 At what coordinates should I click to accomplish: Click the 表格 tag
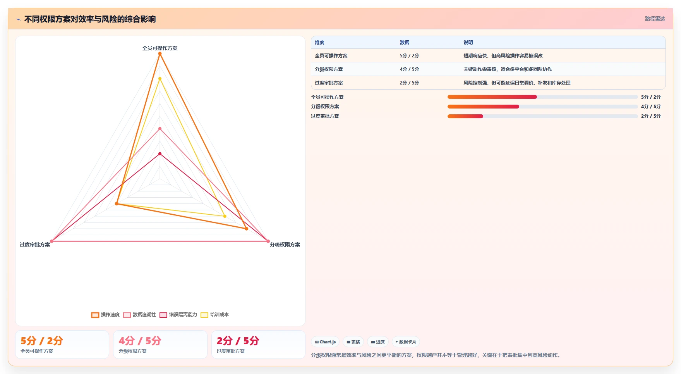[353, 342]
